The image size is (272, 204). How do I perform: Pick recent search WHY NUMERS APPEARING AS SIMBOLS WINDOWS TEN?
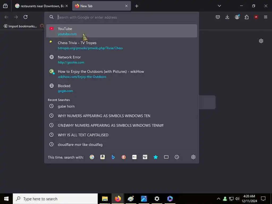tap(122, 116)
